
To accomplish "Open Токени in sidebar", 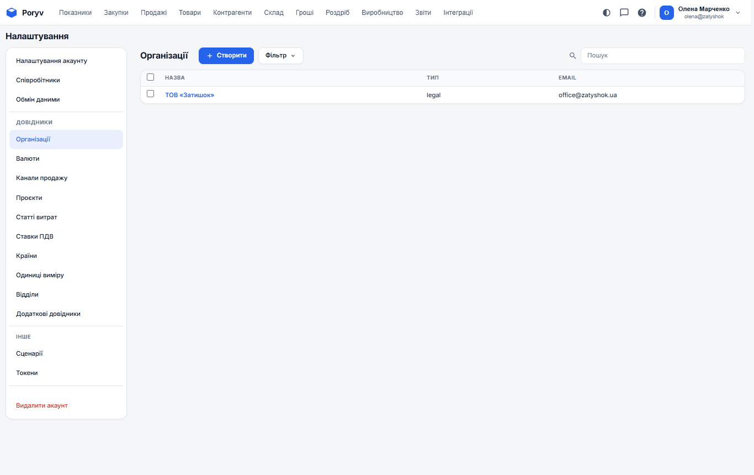I will click(66, 373).
